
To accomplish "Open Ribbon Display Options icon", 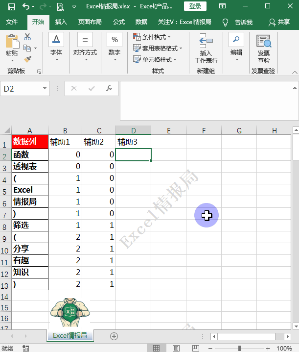I will (x=222, y=6).
